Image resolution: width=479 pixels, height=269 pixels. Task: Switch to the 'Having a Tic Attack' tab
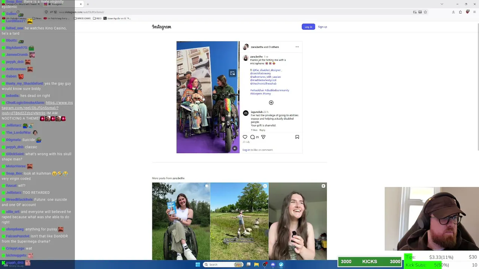tap(21, 4)
